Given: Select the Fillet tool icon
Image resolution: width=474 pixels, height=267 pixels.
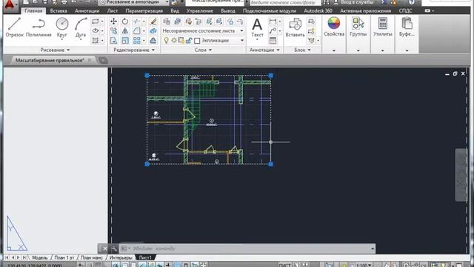Looking at the screenshot, I should click(x=136, y=30).
